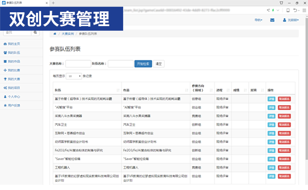Screen dimensions: 308x190
Task: Sort table by 队伍 column arrows
Action: point(118,90)
